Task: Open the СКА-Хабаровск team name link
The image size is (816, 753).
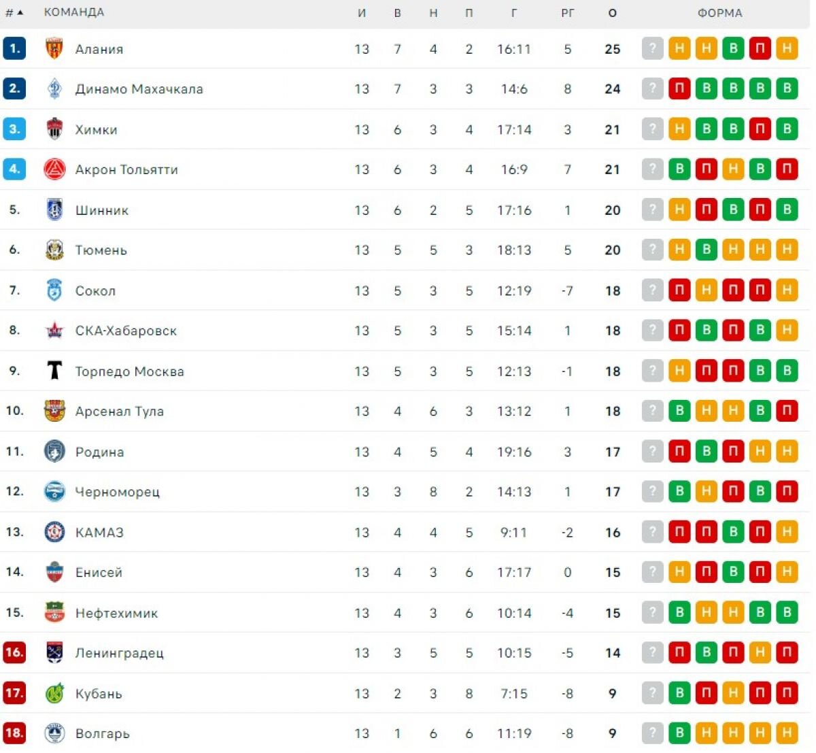Action: coord(126,331)
